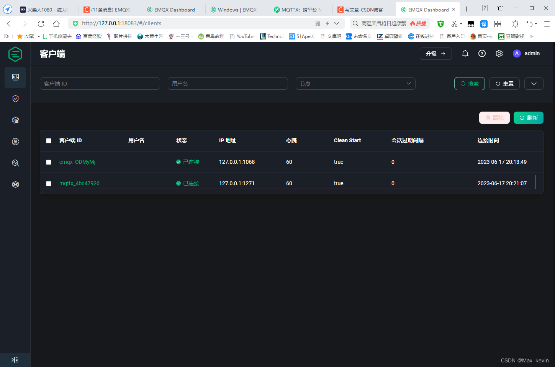Click the 搜索 search button

[x=469, y=84]
